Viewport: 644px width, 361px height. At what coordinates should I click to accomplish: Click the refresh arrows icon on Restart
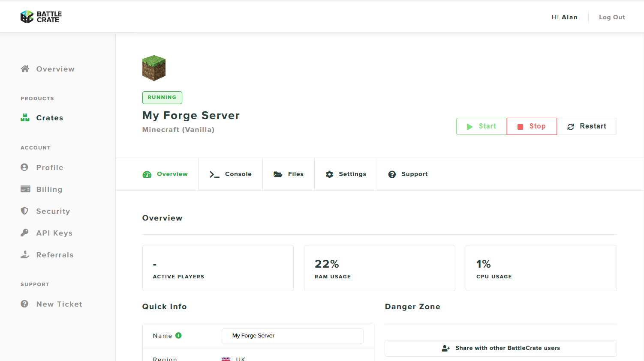click(571, 127)
